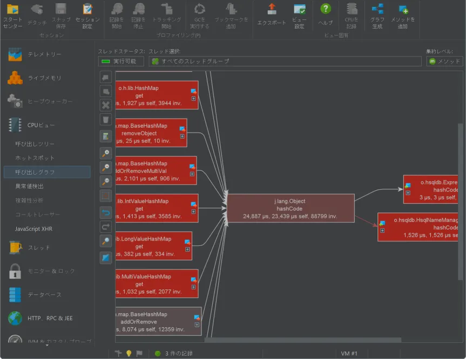Open aggregation level dropdown メソッド
Screen dimensions: 466x359
click(x=444, y=61)
